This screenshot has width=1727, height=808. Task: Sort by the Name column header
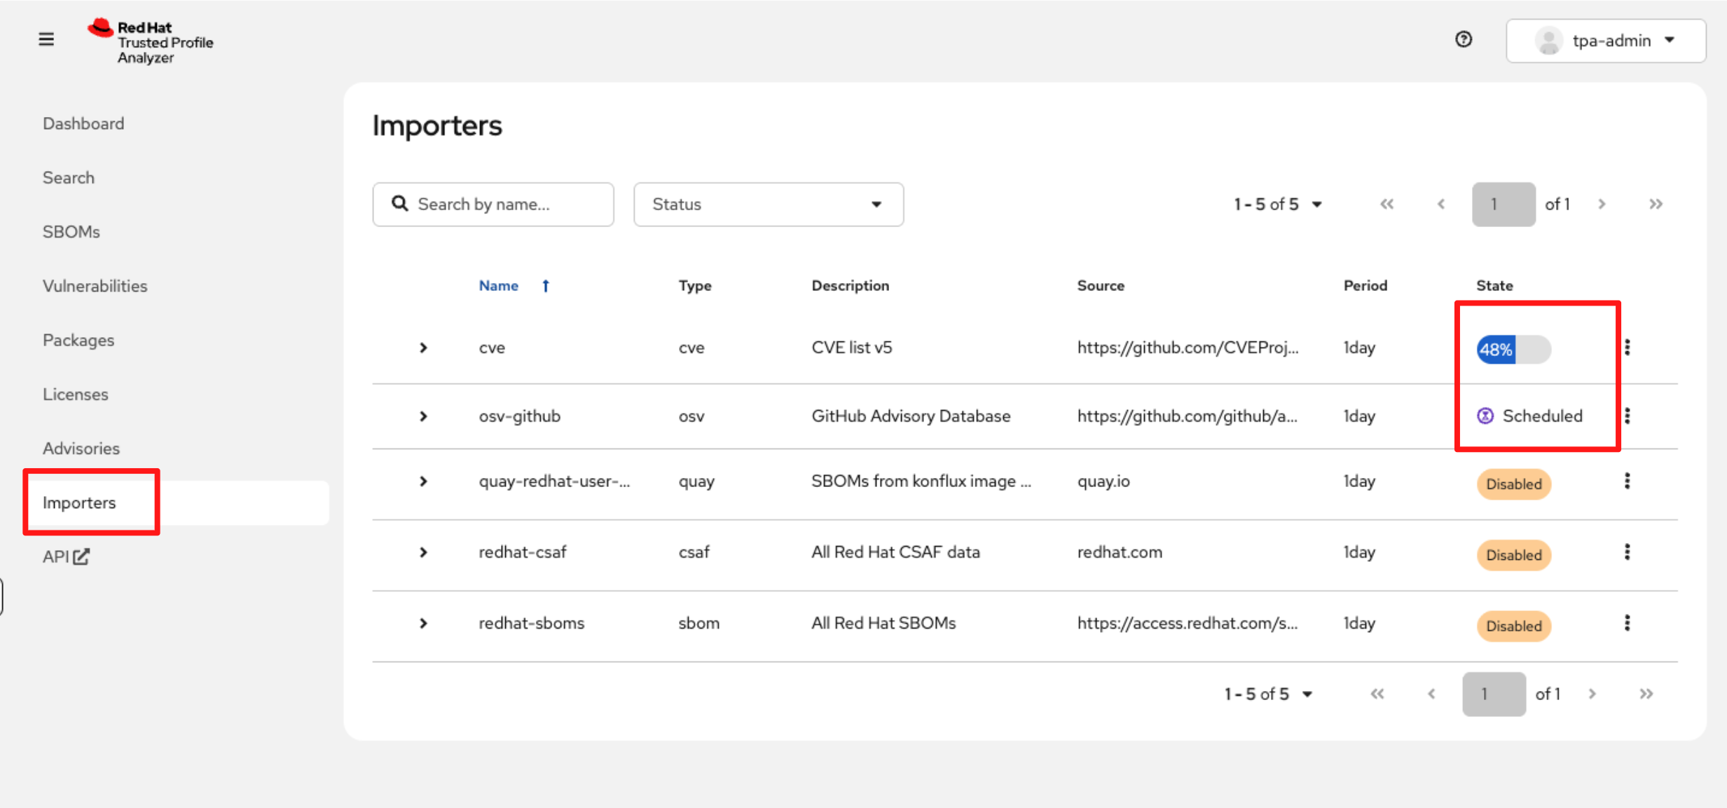[x=499, y=285]
